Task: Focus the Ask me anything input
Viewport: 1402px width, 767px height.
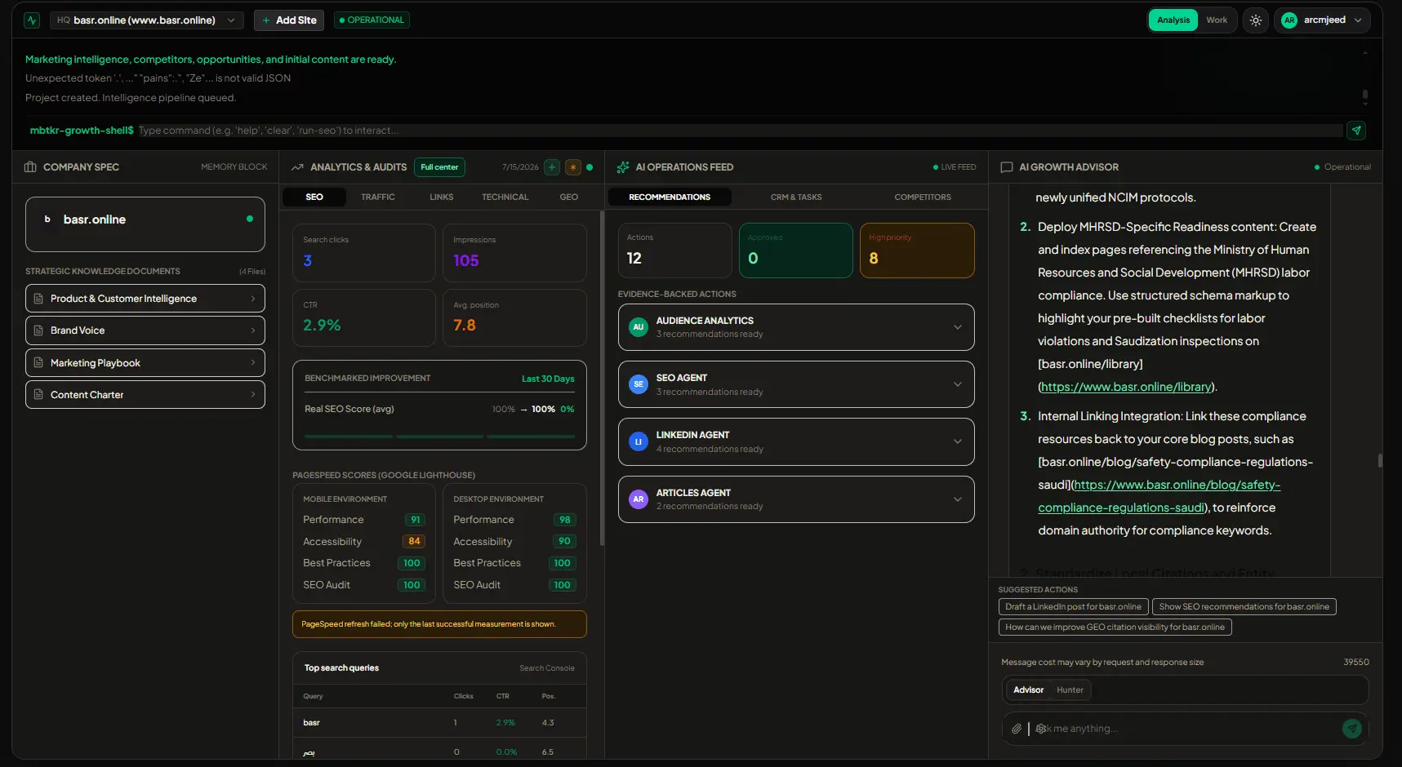Action: tap(1184, 729)
